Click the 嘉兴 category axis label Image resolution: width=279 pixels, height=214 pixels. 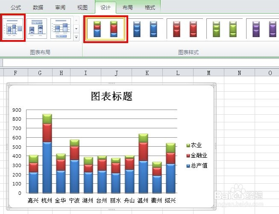(33, 200)
